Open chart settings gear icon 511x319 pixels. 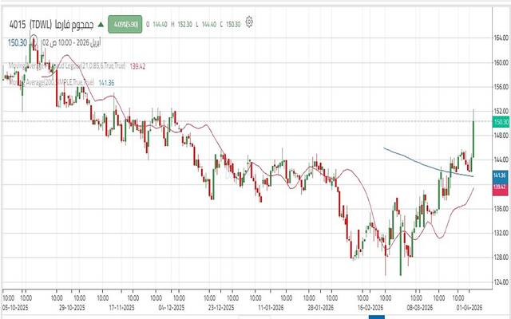[x=250, y=22]
